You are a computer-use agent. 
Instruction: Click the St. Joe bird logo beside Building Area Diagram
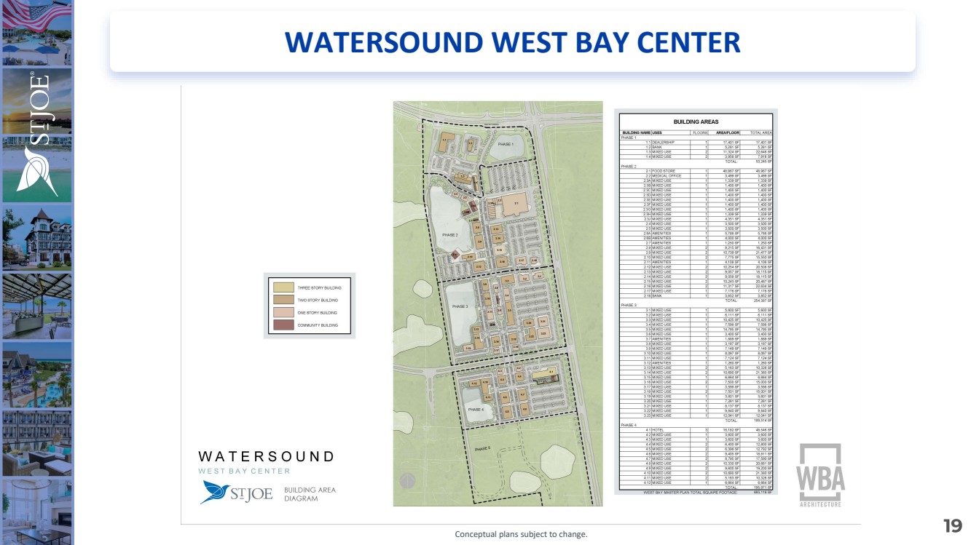pyautogui.click(x=237, y=493)
